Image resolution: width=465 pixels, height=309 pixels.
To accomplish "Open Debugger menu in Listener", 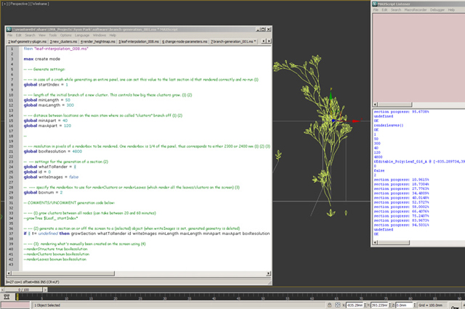I will [437, 9].
